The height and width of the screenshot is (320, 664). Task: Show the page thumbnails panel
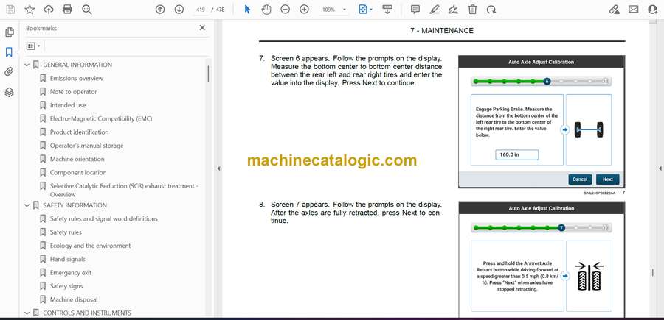tap(9, 32)
